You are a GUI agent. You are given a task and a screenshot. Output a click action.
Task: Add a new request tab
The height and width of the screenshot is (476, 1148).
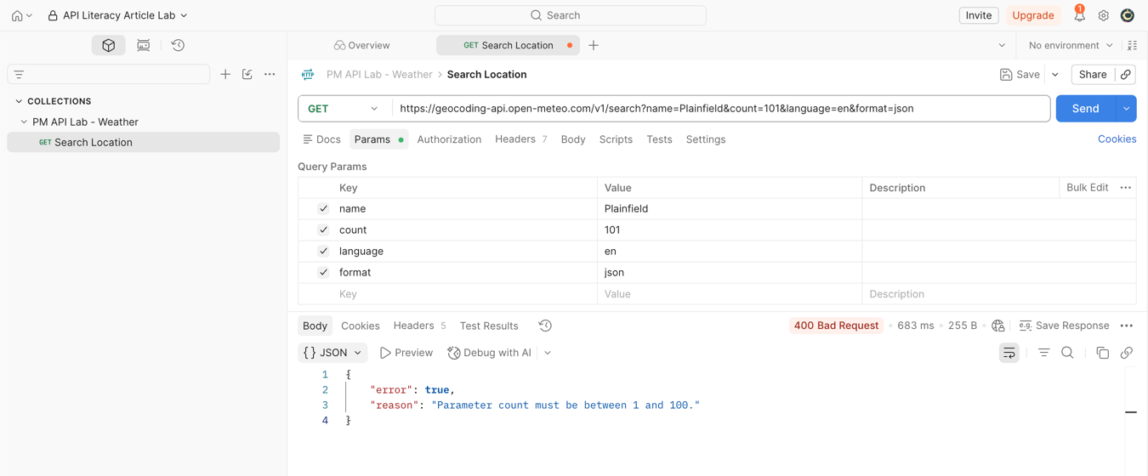[594, 45]
